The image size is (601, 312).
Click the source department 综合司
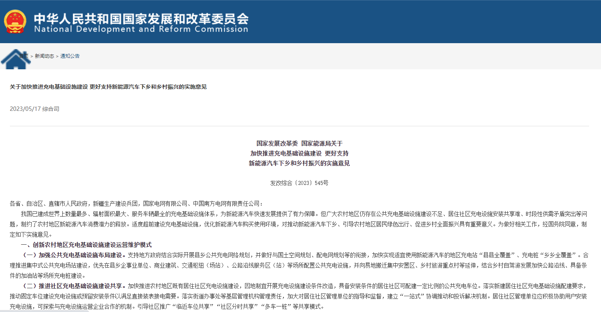pyautogui.click(x=51, y=109)
